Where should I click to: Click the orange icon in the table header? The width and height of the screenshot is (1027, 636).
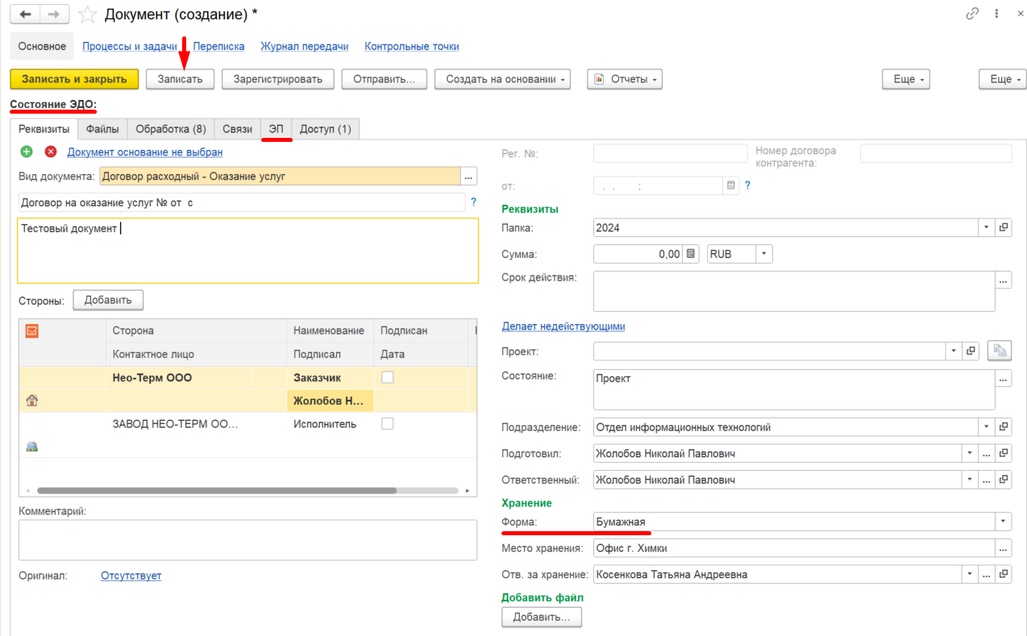(32, 330)
